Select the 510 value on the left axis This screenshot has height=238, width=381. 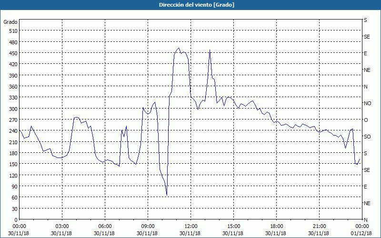pos(14,31)
